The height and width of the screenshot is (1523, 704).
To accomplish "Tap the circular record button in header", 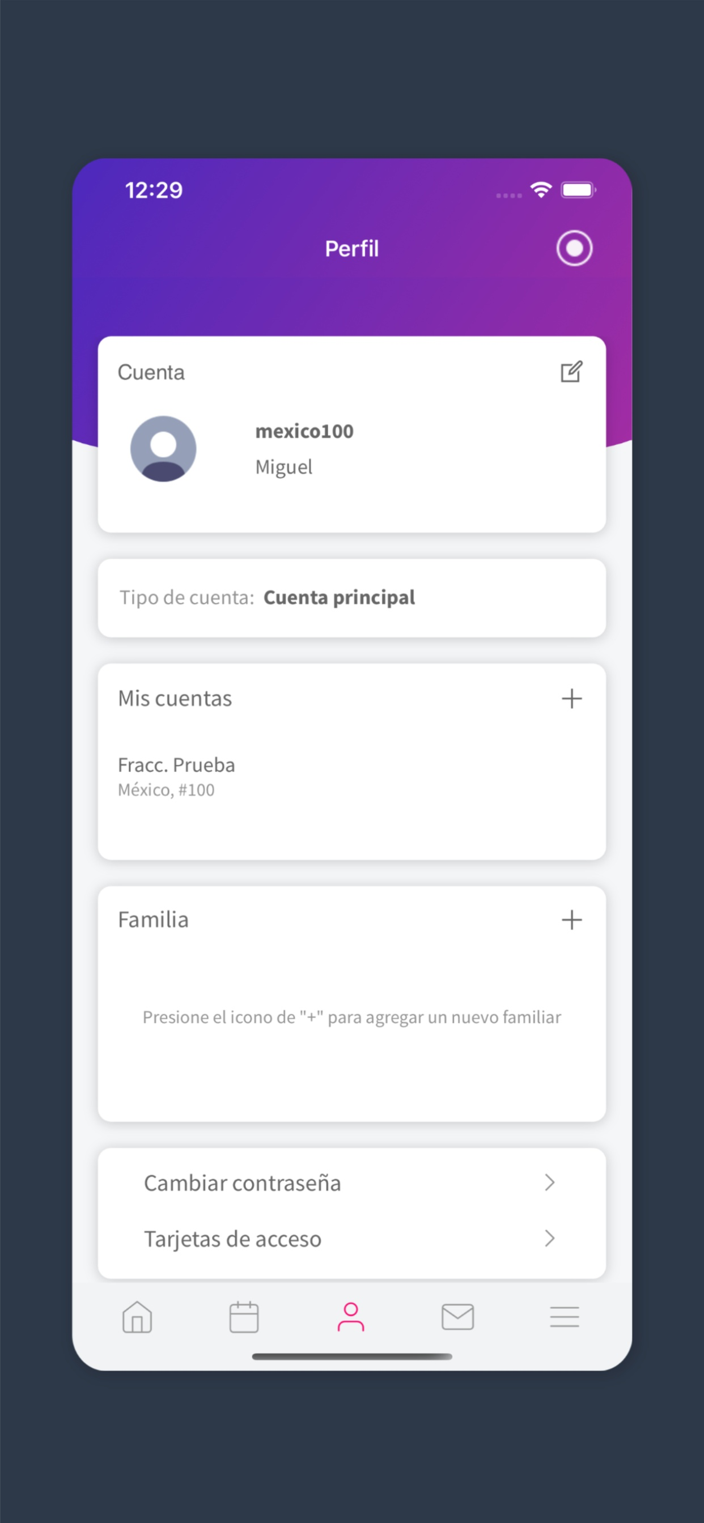I will coord(574,248).
